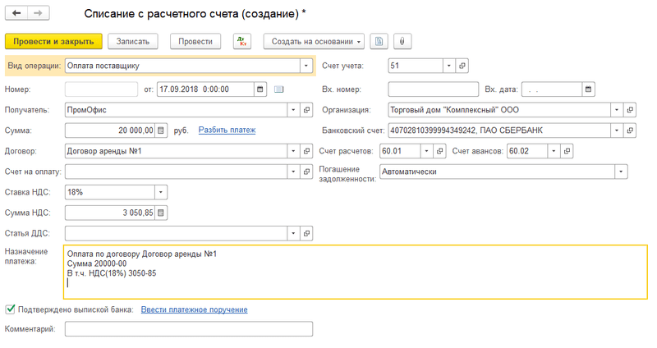Click the Ввести платежное поручение link

[x=194, y=309]
